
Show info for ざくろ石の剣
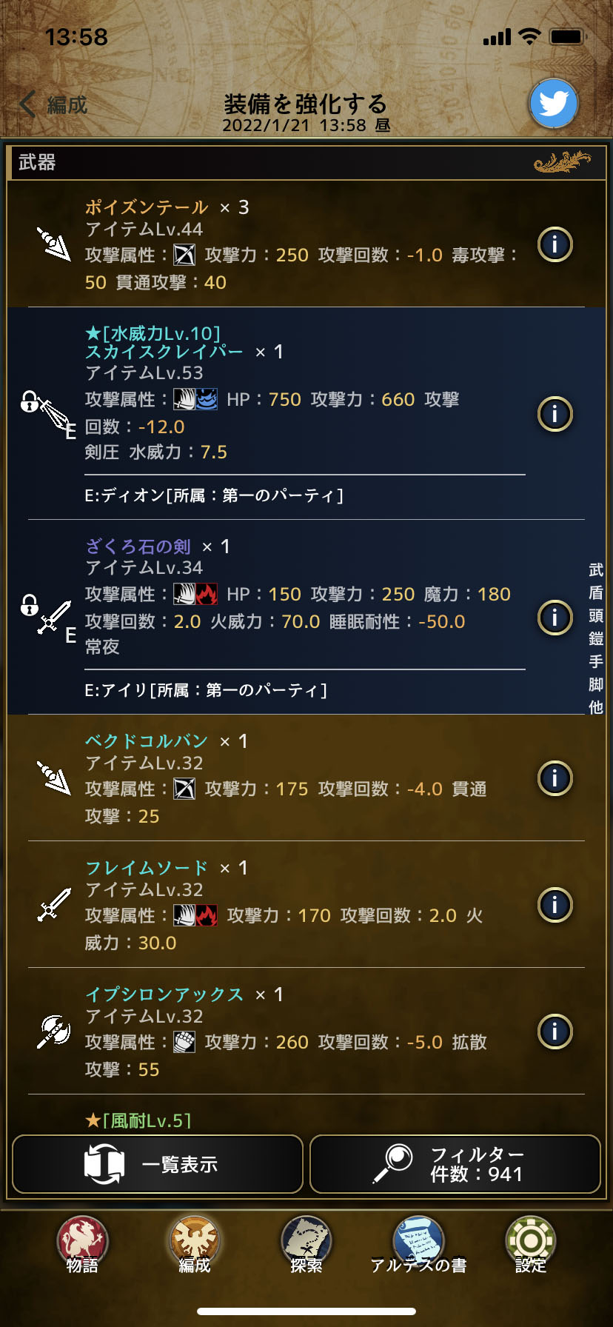tap(555, 617)
